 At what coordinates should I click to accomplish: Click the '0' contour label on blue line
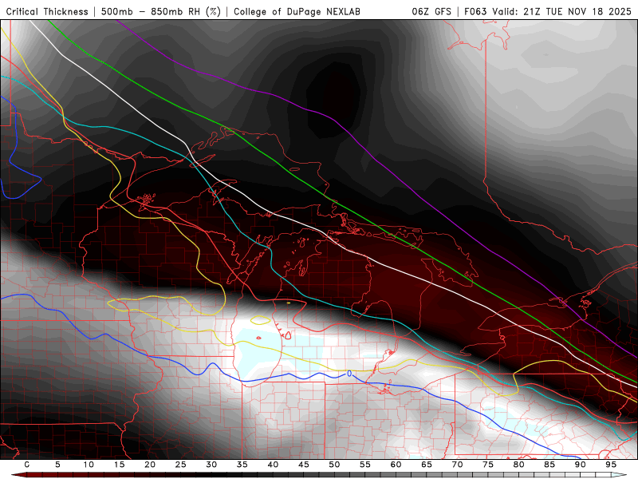pos(349,373)
